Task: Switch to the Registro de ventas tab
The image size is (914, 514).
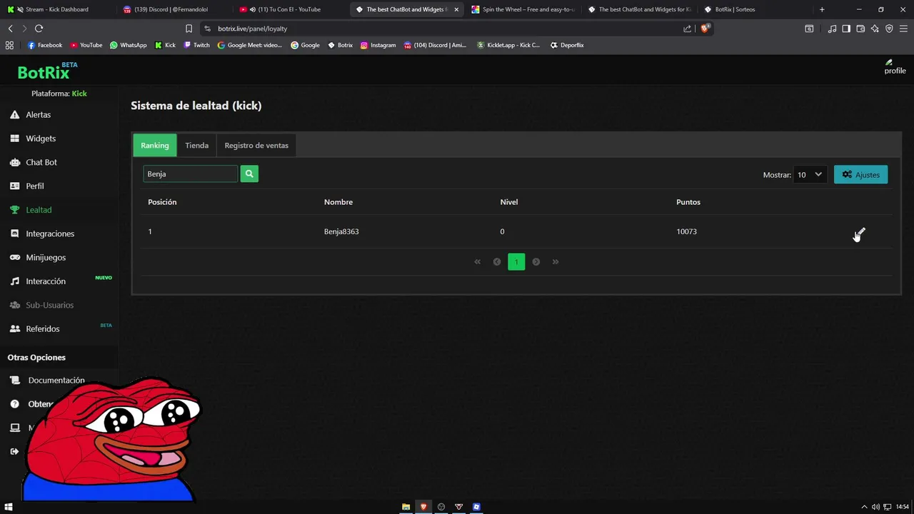Action: 256,145
